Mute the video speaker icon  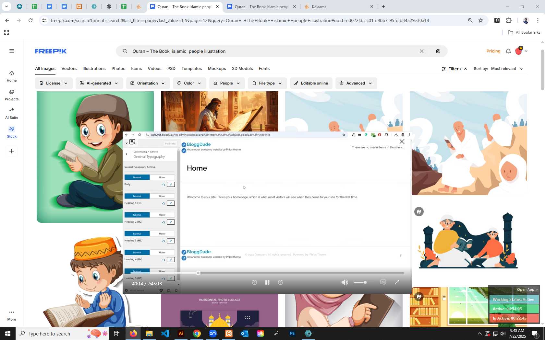click(x=345, y=282)
